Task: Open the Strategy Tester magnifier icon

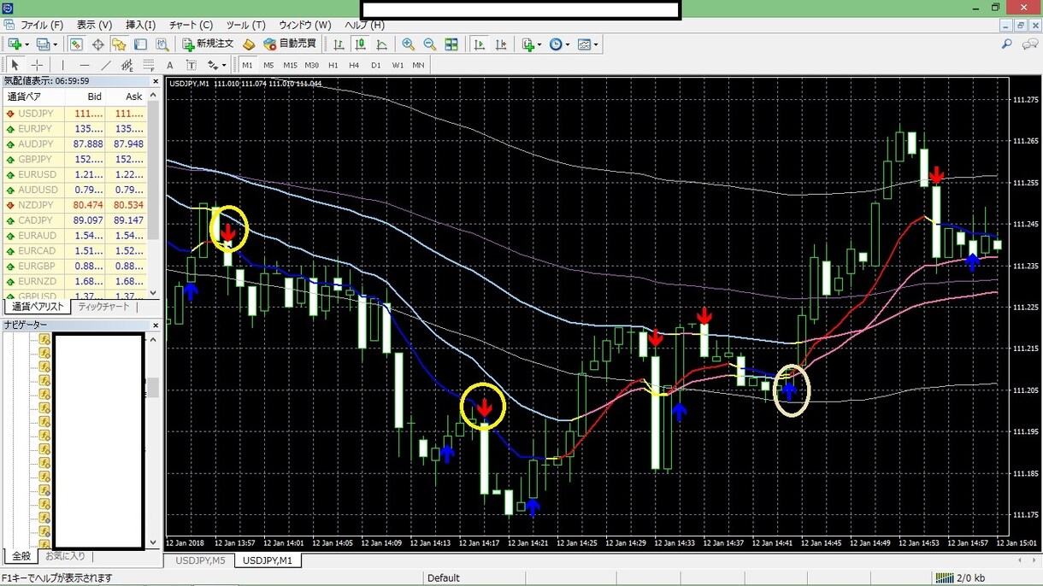Action: pos(161,44)
